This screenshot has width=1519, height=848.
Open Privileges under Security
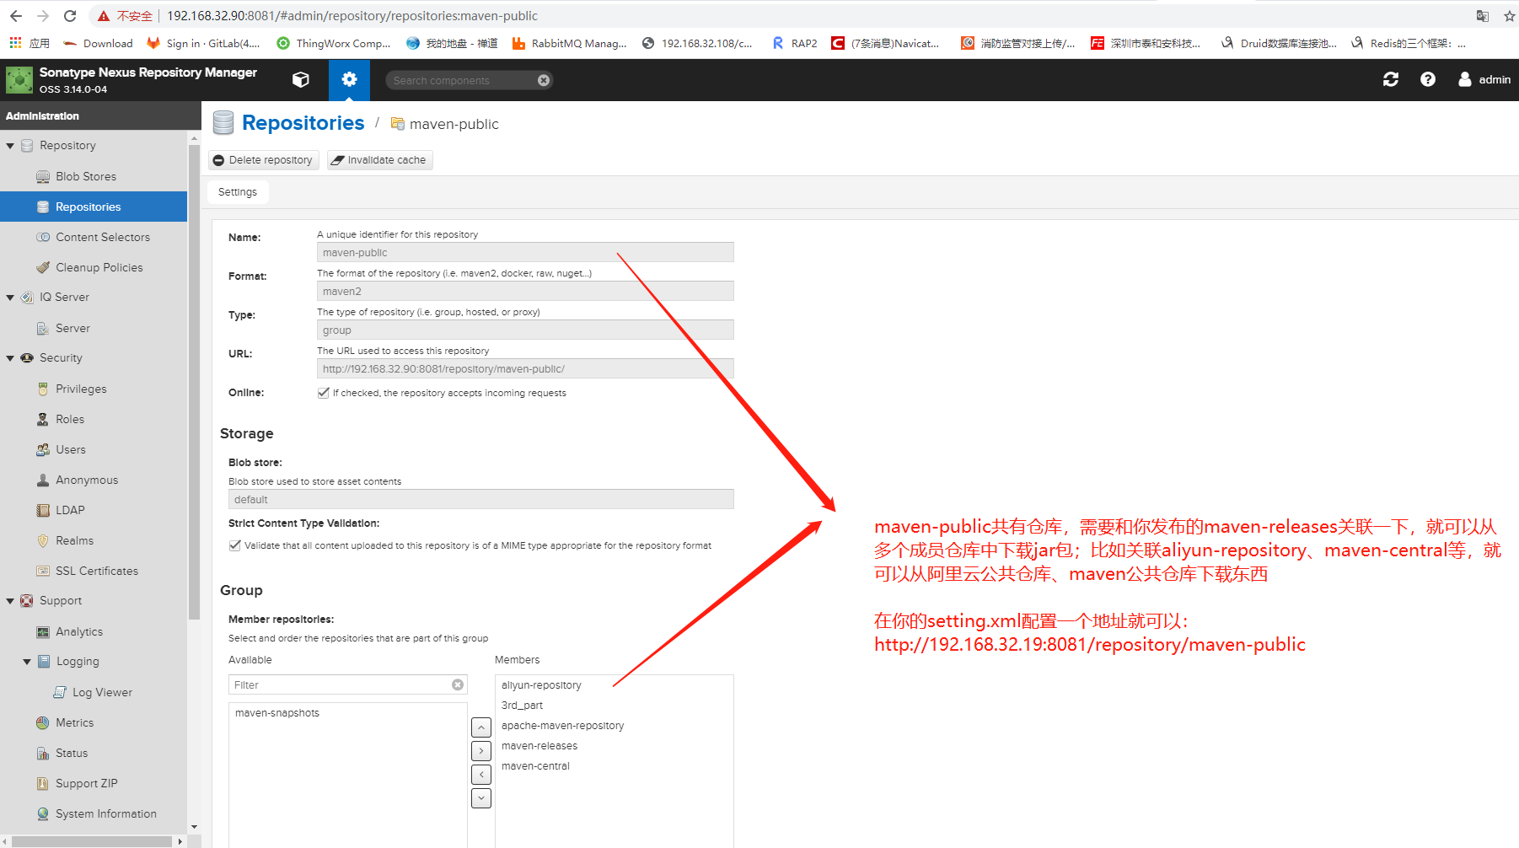click(x=81, y=389)
